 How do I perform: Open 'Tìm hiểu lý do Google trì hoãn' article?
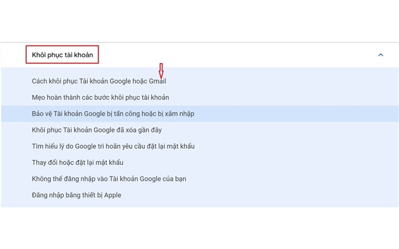point(113,146)
